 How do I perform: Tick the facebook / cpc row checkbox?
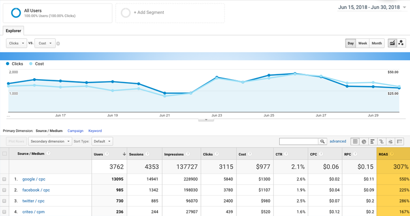(x=4, y=190)
